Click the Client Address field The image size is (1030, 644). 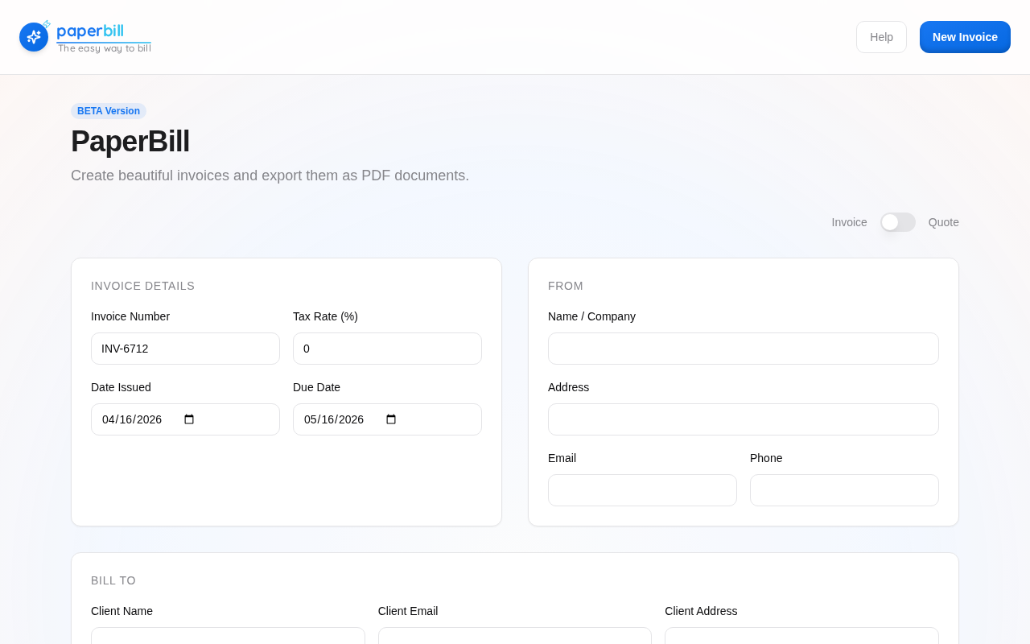[801, 636]
